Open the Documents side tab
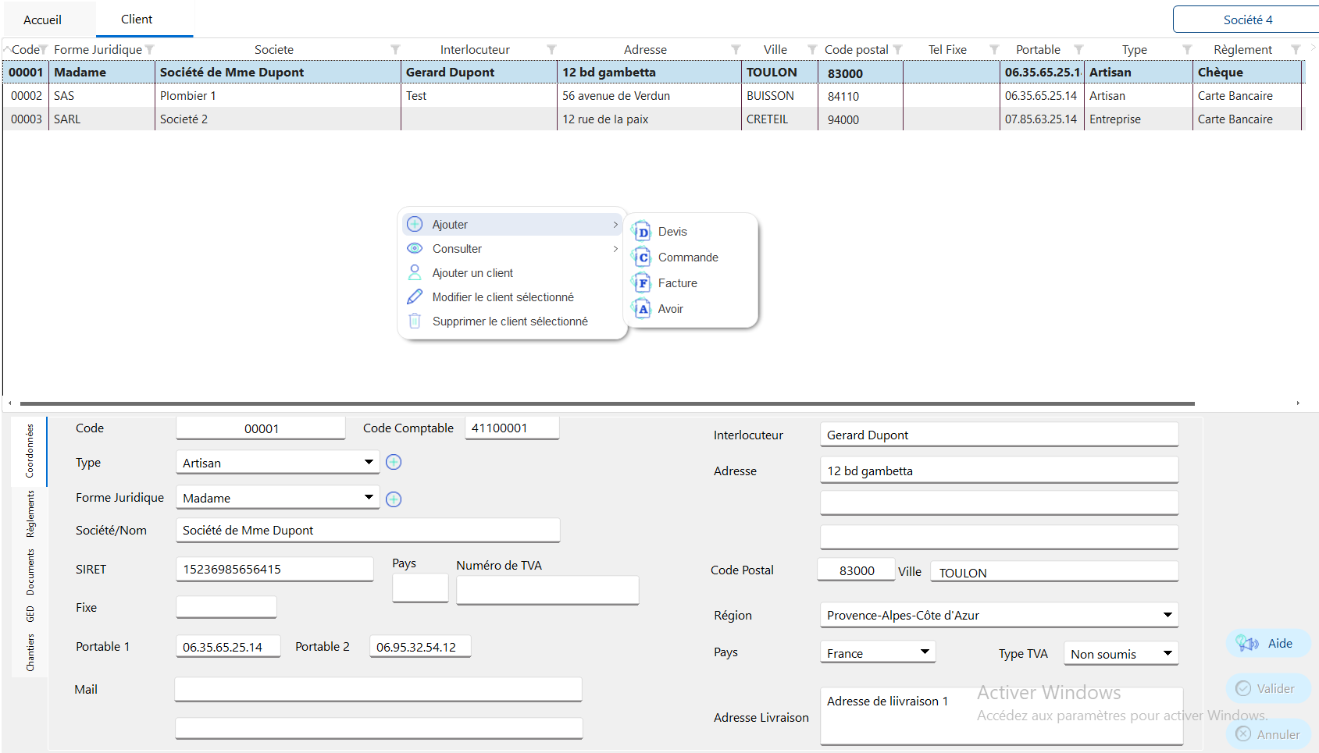Image resolution: width=1319 pixels, height=753 pixels. (x=30, y=572)
